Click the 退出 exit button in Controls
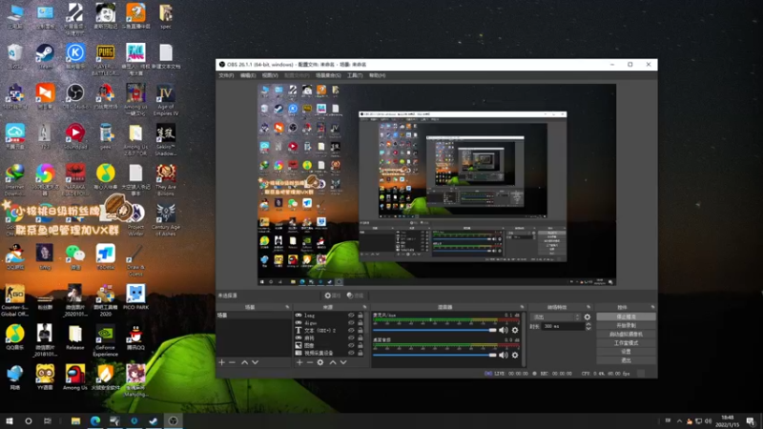763x429 pixels. click(627, 360)
